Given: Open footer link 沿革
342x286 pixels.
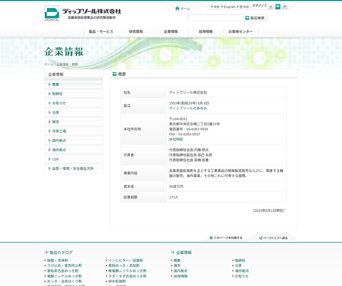Looking at the screenshot, I should [x=238, y=265].
